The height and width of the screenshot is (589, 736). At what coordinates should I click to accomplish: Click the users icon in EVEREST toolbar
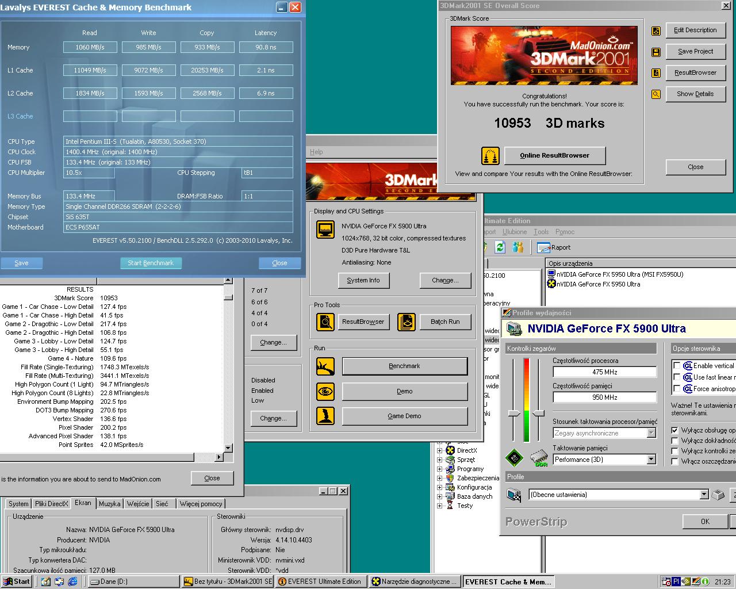518,247
